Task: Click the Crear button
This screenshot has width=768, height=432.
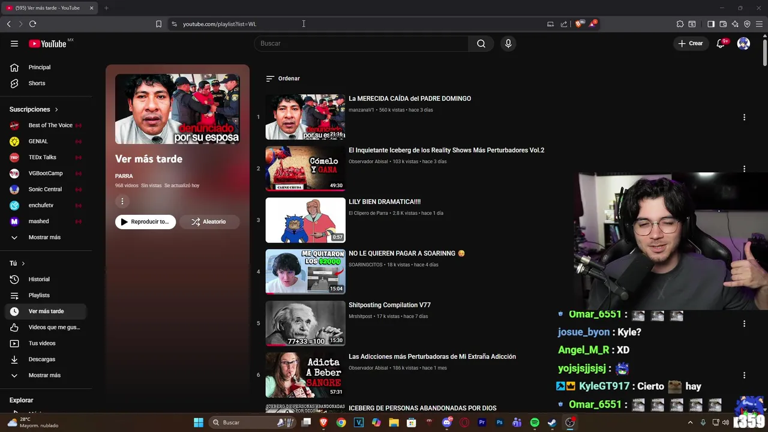Action: (691, 43)
